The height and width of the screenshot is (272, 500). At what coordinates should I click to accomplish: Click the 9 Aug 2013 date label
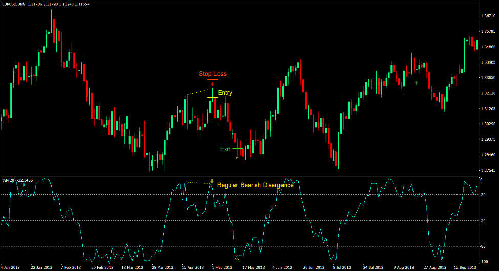(x=404, y=267)
